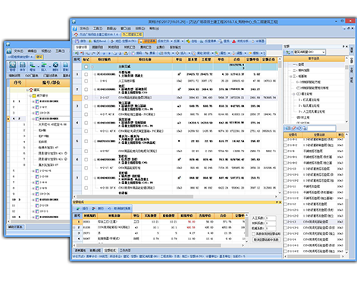357x281 pixels.
Task: Click the large round delete icon in left window
Action: pos(55,65)
